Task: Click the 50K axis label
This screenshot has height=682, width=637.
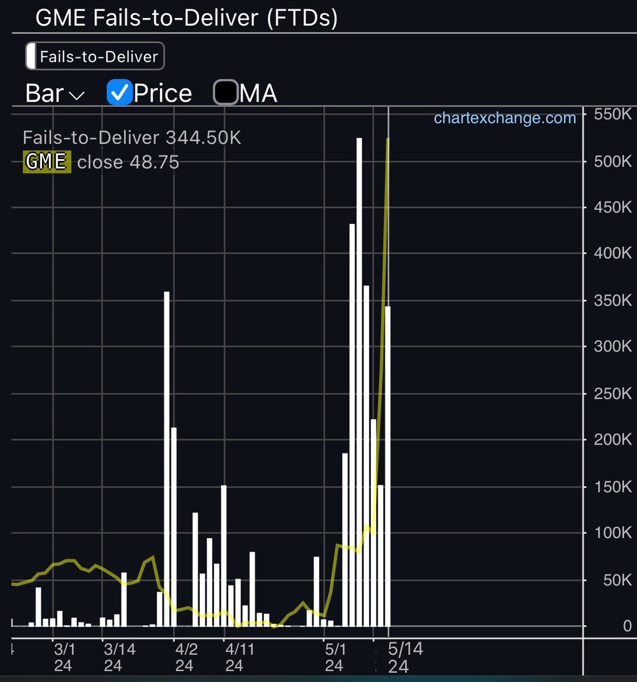Action: [x=617, y=580]
